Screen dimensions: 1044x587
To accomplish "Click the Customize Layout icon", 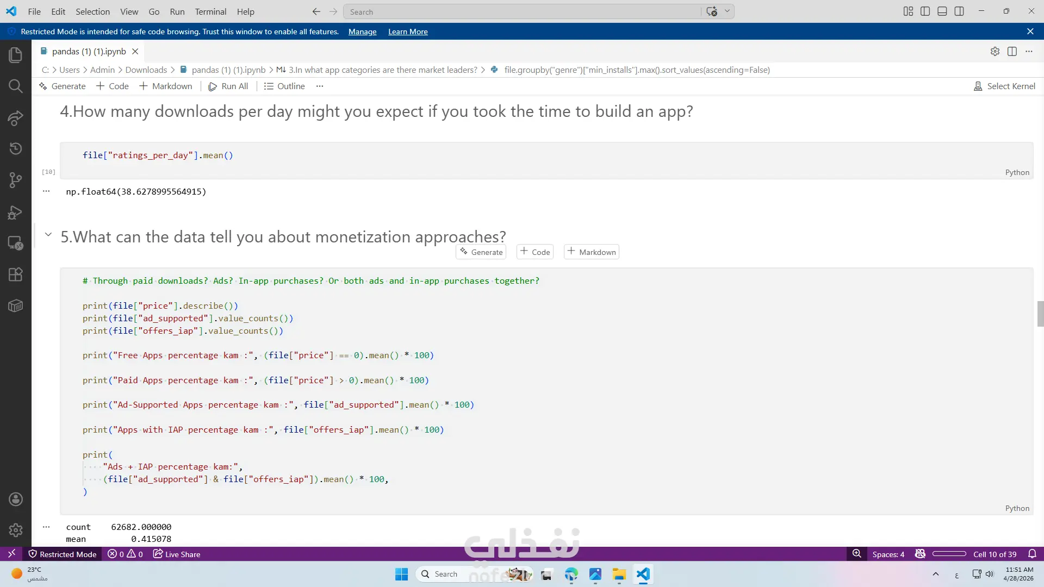I will click(908, 11).
